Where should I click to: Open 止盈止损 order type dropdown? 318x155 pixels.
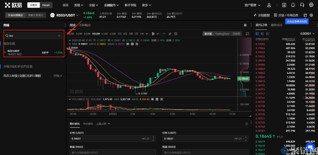click(x=103, y=124)
